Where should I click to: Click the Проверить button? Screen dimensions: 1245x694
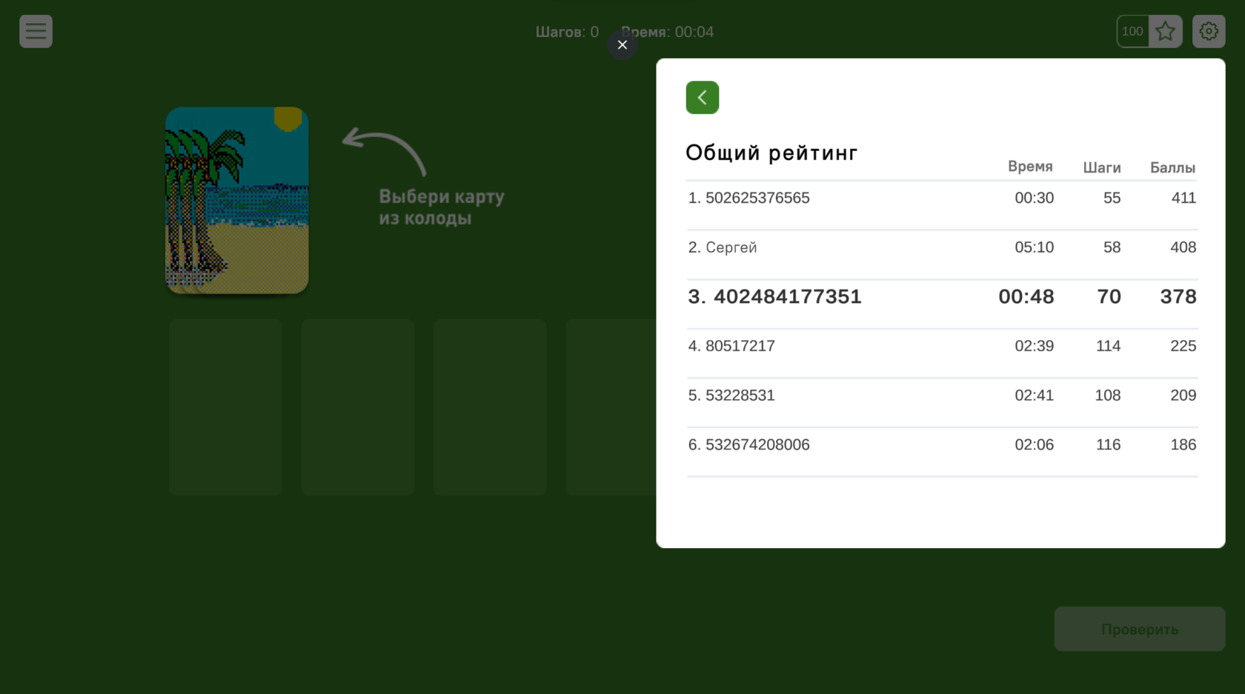pyautogui.click(x=1140, y=629)
